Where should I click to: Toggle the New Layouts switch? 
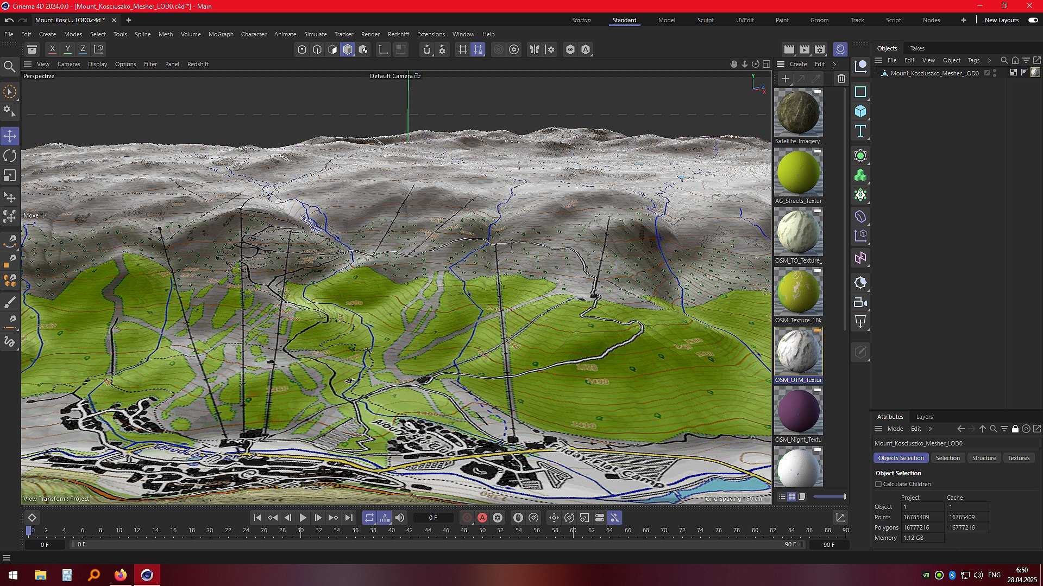pyautogui.click(x=1033, y=20)
